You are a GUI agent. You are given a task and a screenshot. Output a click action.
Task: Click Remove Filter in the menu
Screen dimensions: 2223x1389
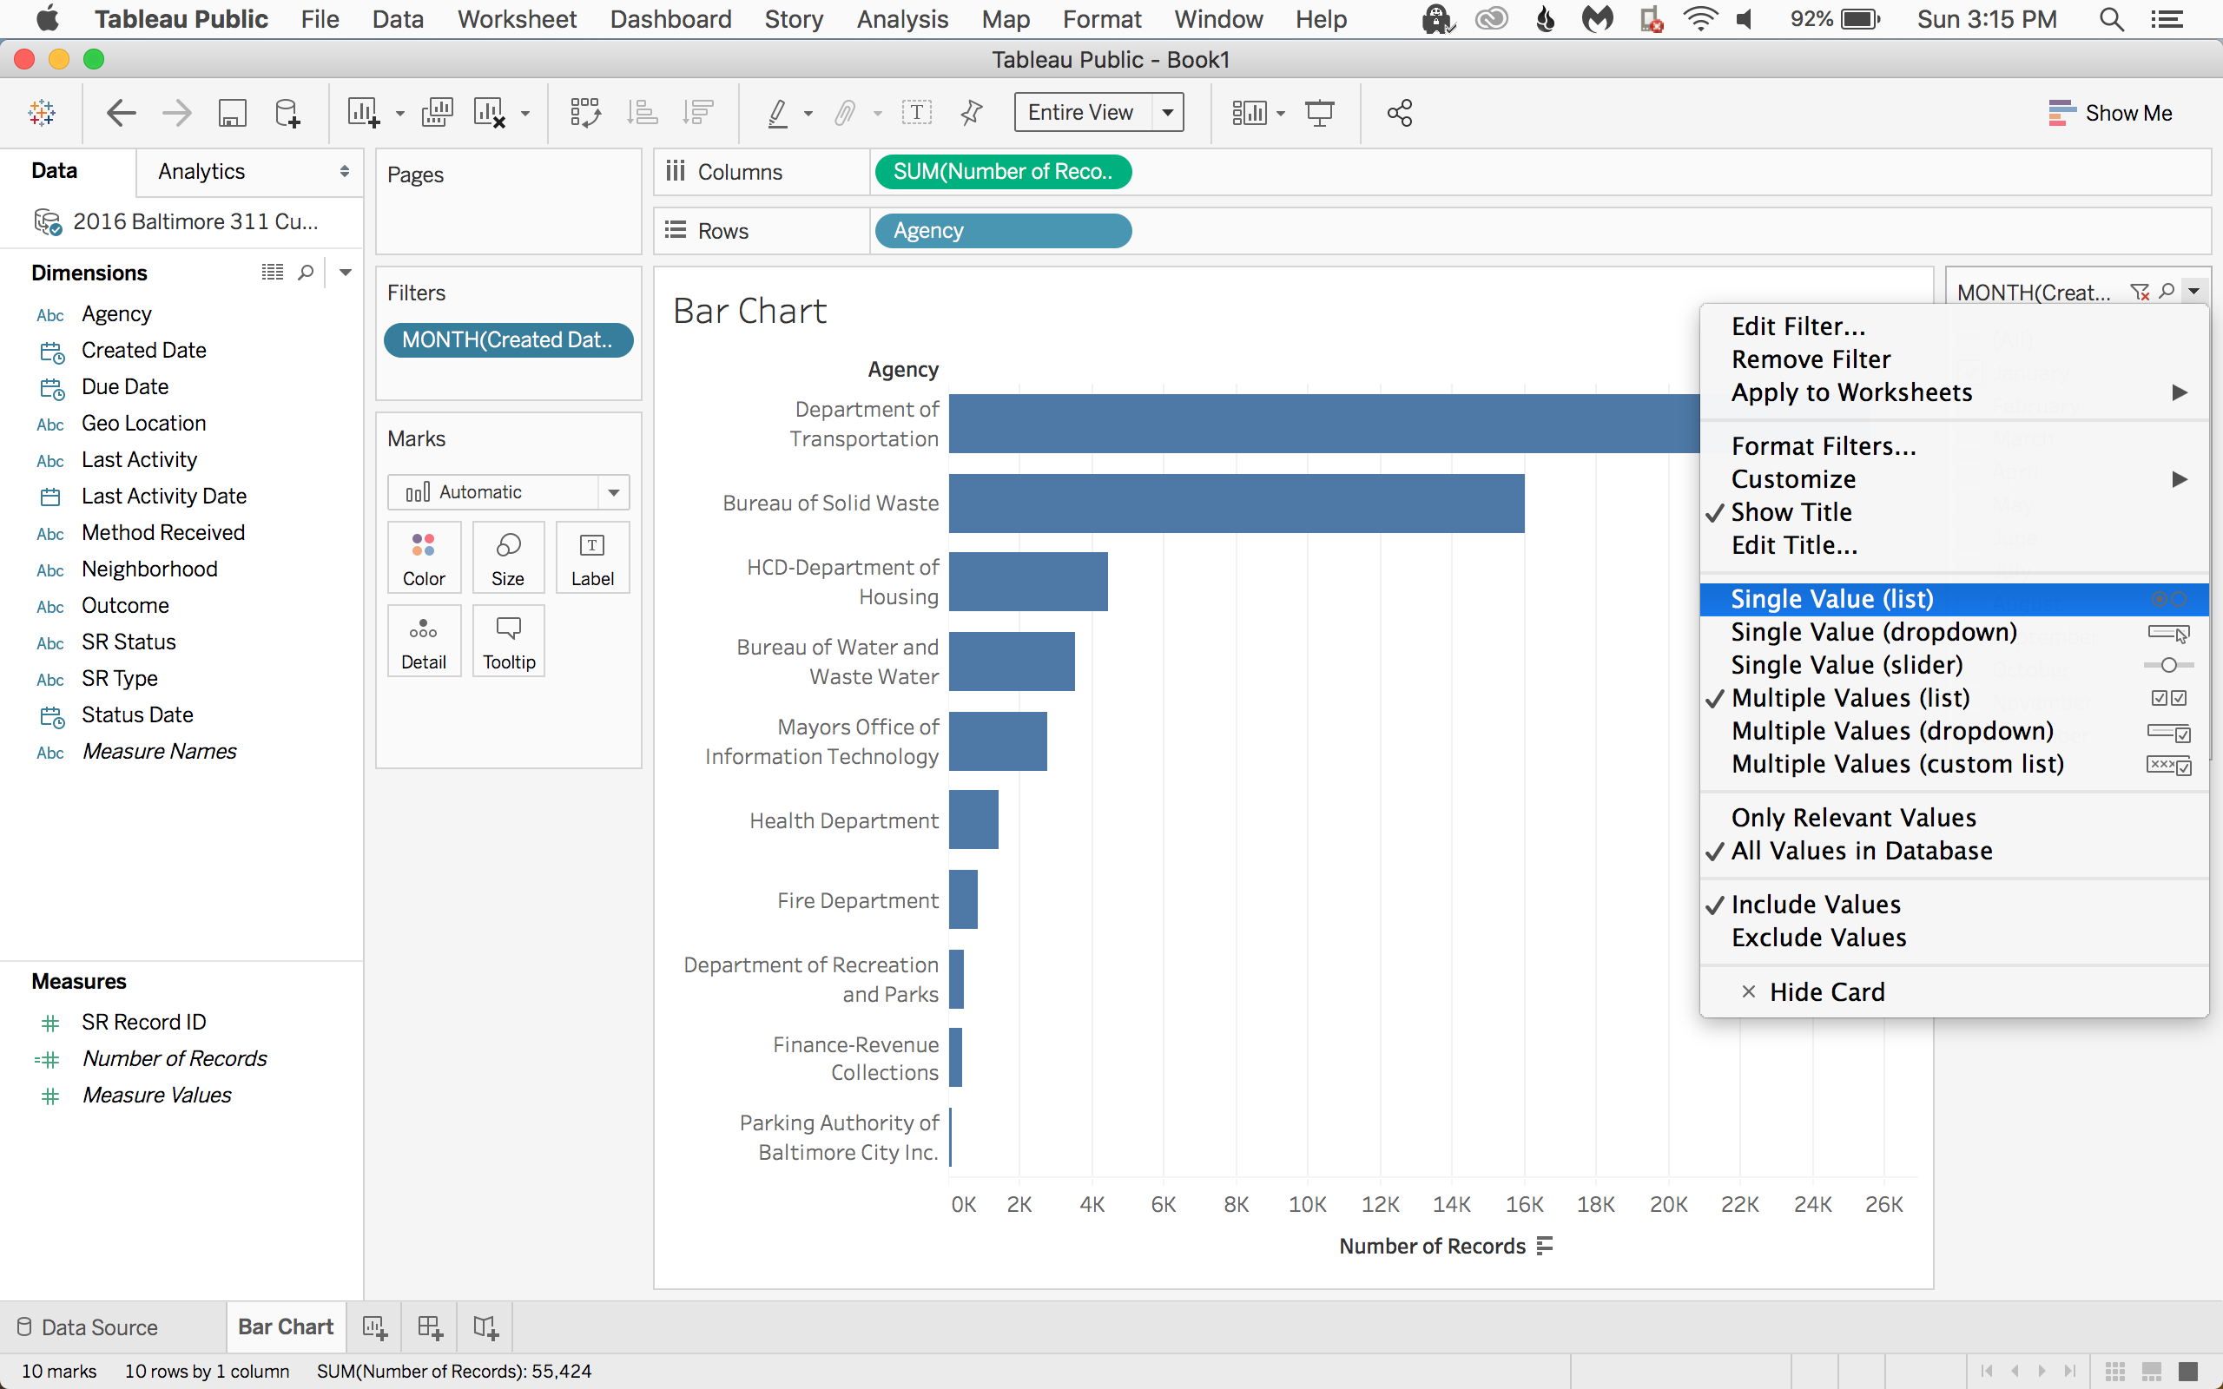1954,359
